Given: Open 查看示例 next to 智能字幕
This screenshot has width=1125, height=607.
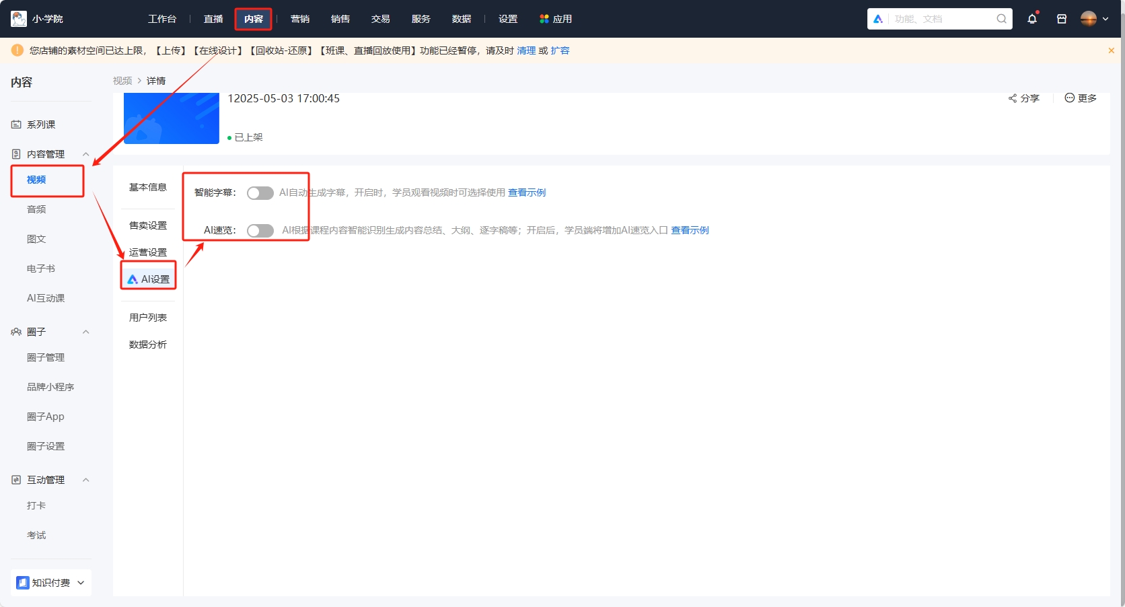Looking at the screenshot, I should click(x=527, y=192).
